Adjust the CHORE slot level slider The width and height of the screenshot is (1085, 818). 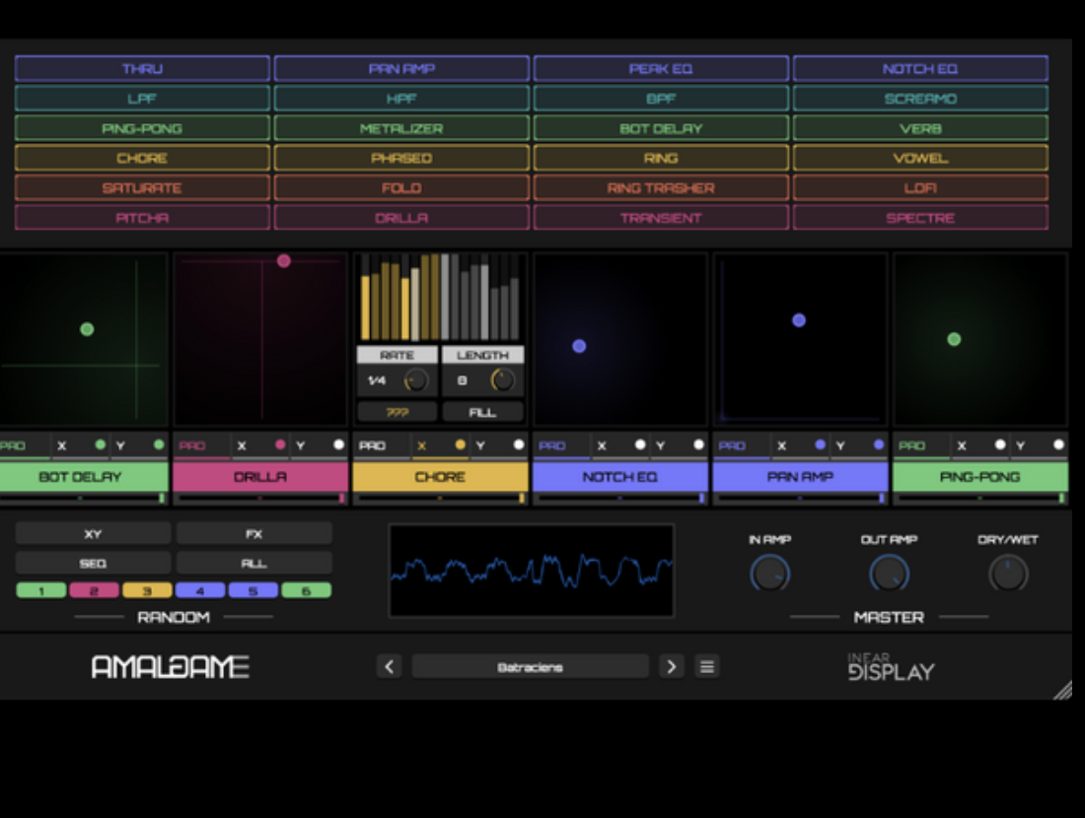tap(441, 497)
